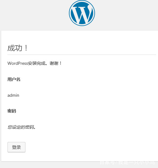Click the admin username value
The height and width of the screenshot is (168, 158).
pyautogui.click(x=13, y=95)
